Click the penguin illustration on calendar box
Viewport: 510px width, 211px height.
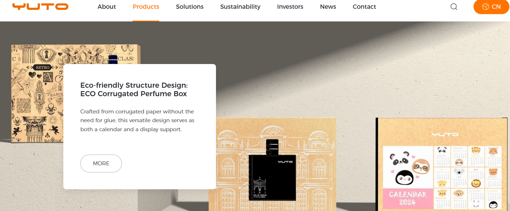point(404,177)
